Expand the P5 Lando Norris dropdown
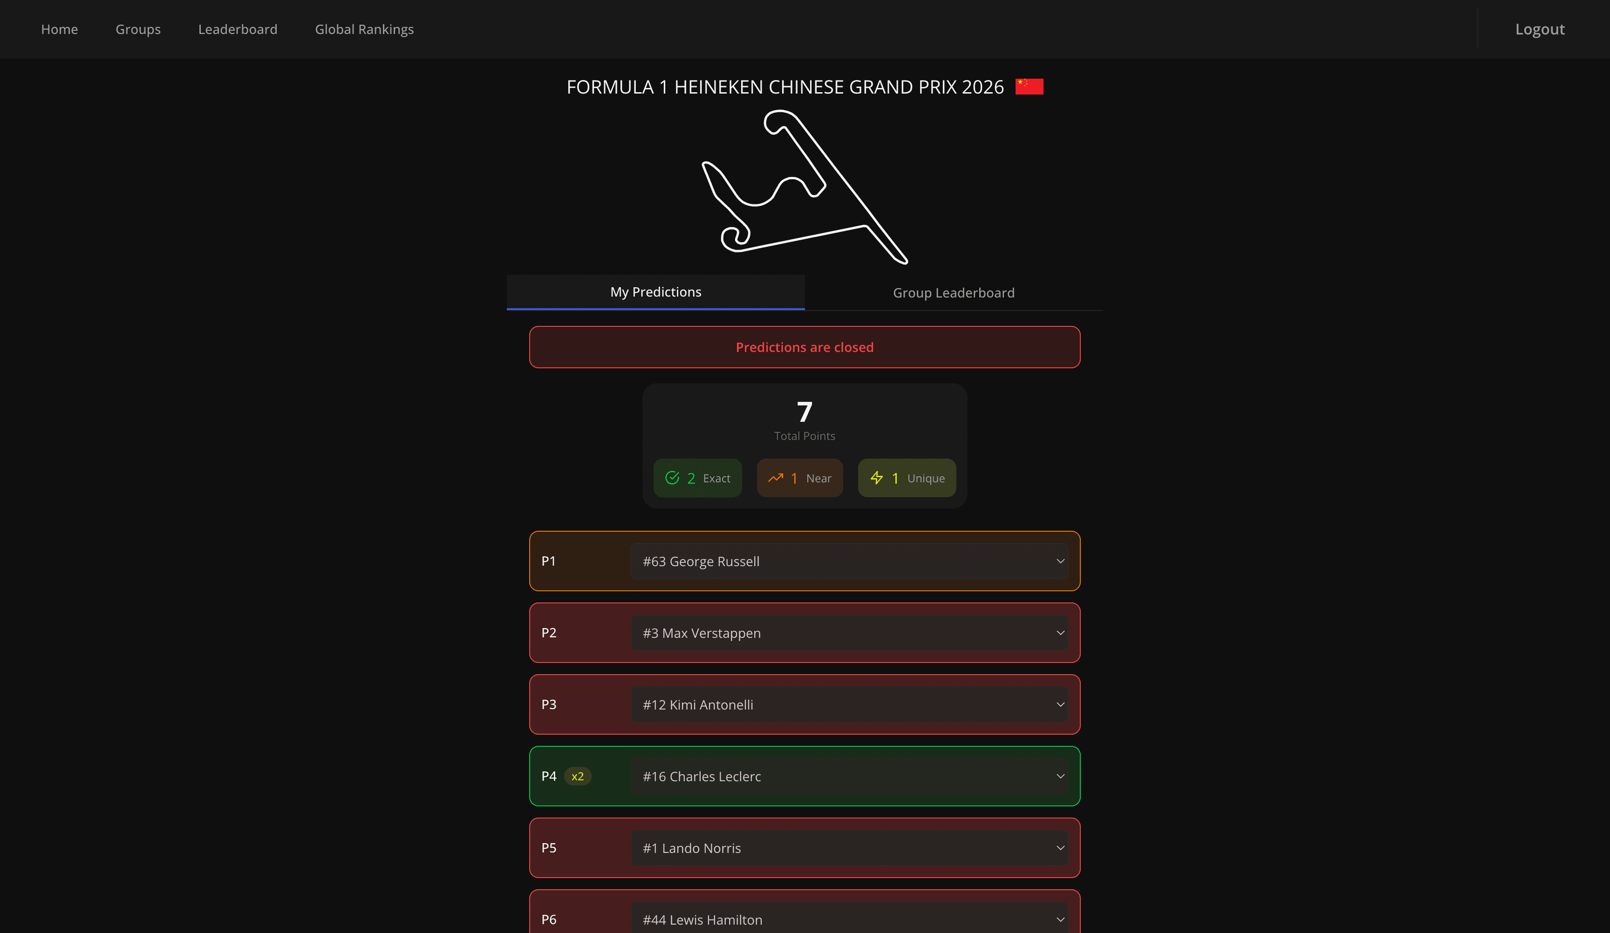This screenshot has height=933, width=1610. (x=850, y=848)
